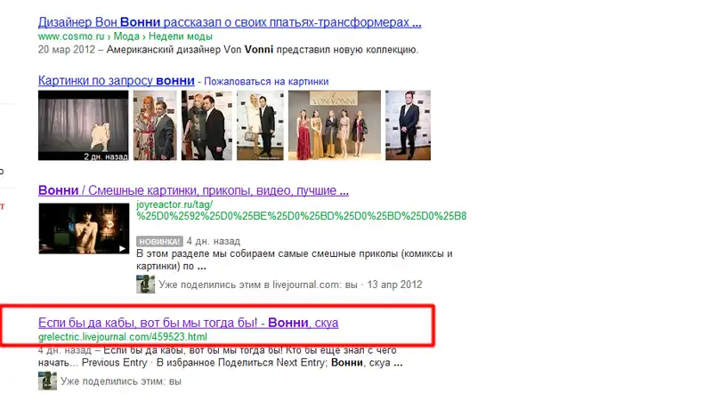
Task: Open joyreactor video preview thumbnail
Action: (83, 229)
